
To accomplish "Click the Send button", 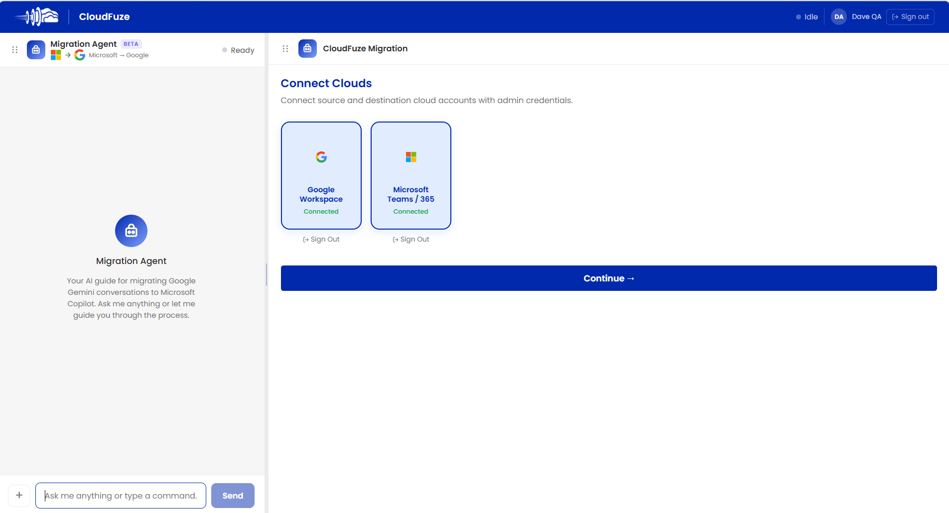I will point(233,496).
